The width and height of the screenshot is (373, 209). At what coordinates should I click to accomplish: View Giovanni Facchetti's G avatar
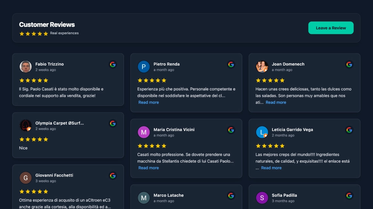coord(26,178)
